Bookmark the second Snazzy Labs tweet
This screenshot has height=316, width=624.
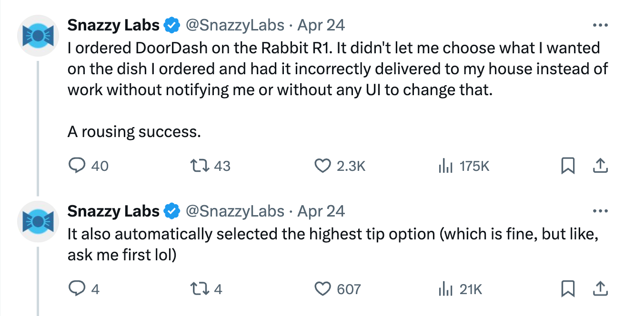click(x=567, y=288)
